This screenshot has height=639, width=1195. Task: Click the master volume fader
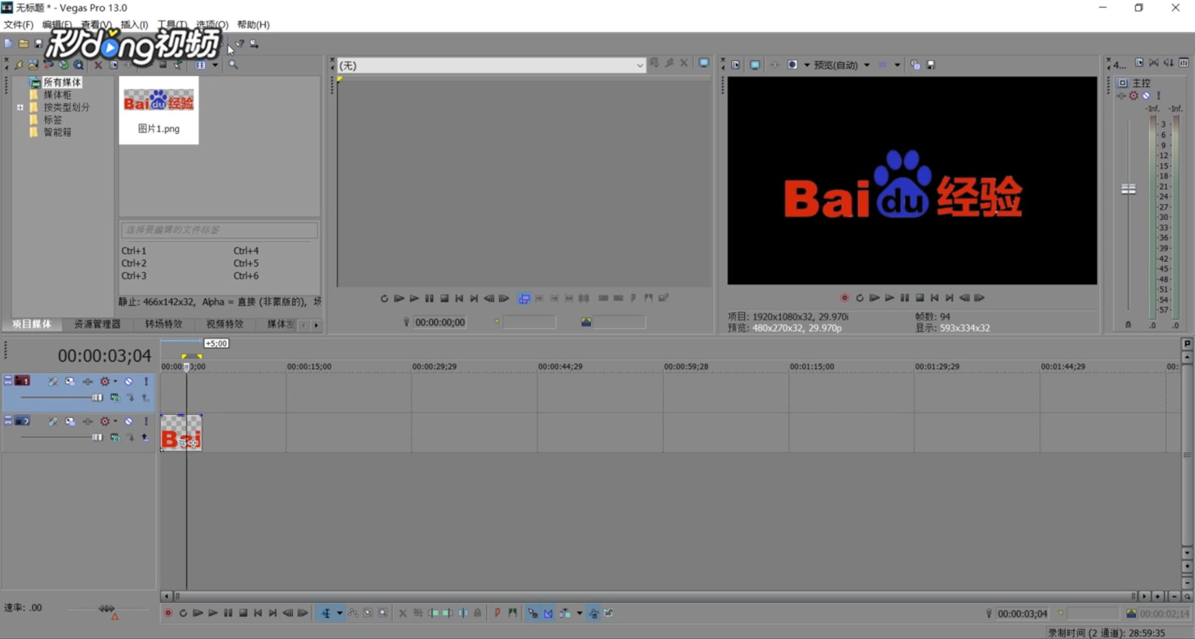1128,189
